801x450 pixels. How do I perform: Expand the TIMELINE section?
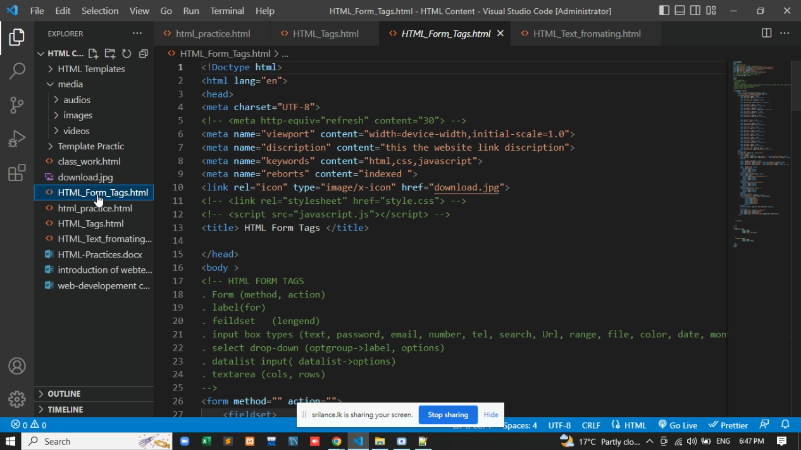click(65, 409)
